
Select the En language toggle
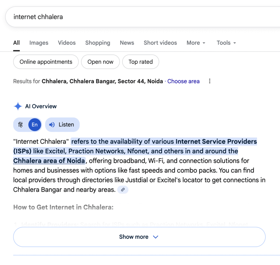click(34, 125)
